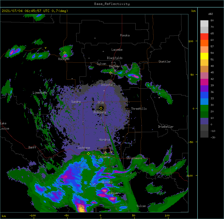The image size is (224, 219).
Task: Click the bright green 30 dBZ legend swatch
Action: (204, 108)
